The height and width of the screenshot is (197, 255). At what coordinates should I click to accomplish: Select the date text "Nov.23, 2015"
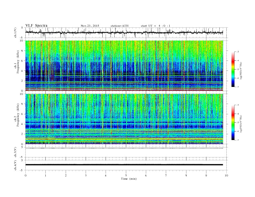[x=90, y=26]
